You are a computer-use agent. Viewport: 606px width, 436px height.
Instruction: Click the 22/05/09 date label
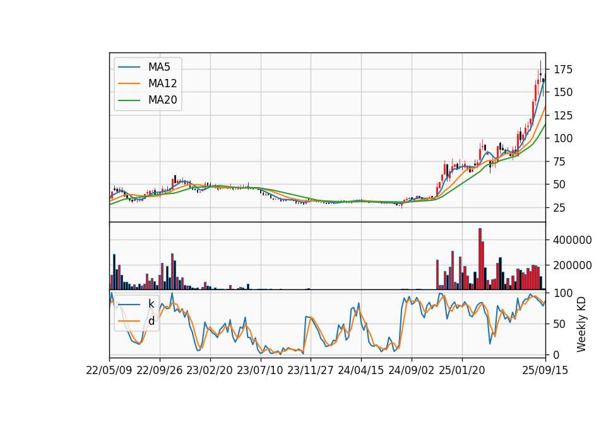click(109, 370)
